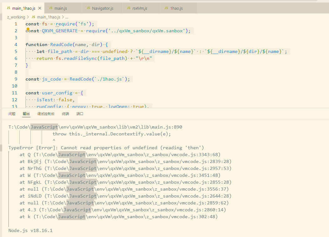Click JS icon on rs4Vm.js tab
The image size is (329, 237).
pyautogui.click(x=128, y=8)
